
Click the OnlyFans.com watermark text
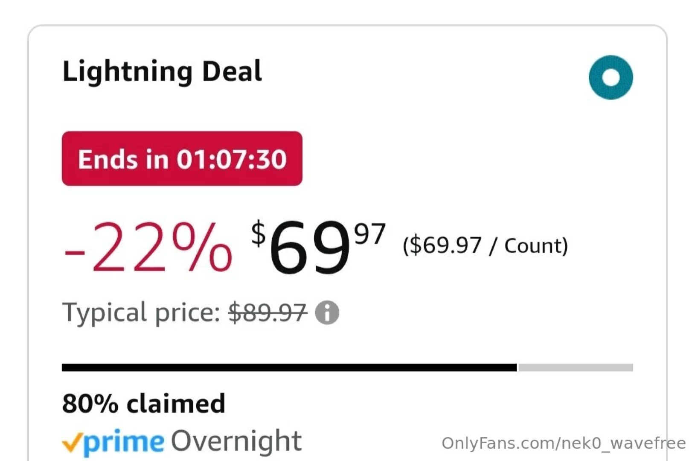click(x=563, y=443)
